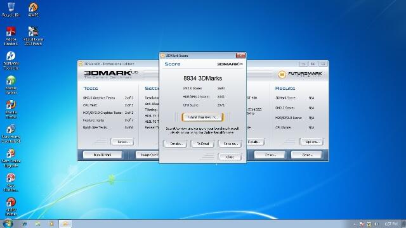Open the Windows Start menu orb
This screenshot has width=406, height=228.
[x=8, y=224]
